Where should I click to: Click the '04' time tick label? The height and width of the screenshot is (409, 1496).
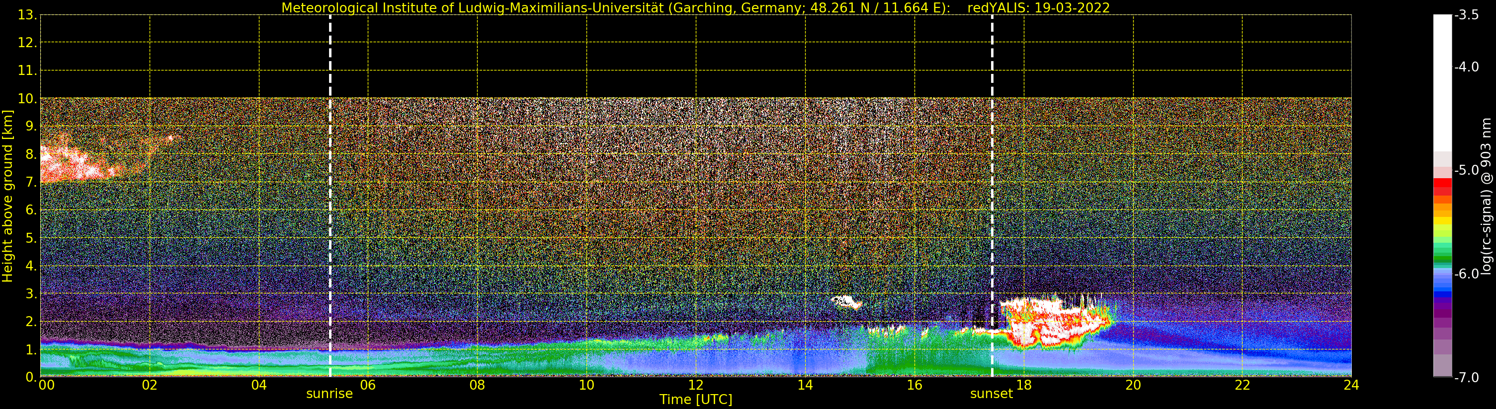point(259,385)
